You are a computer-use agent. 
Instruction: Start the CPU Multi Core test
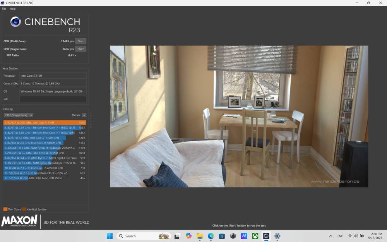coord(80,41)
